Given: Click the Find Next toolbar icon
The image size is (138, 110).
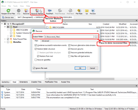Looking at the screenshot, I should pos(70,11).
